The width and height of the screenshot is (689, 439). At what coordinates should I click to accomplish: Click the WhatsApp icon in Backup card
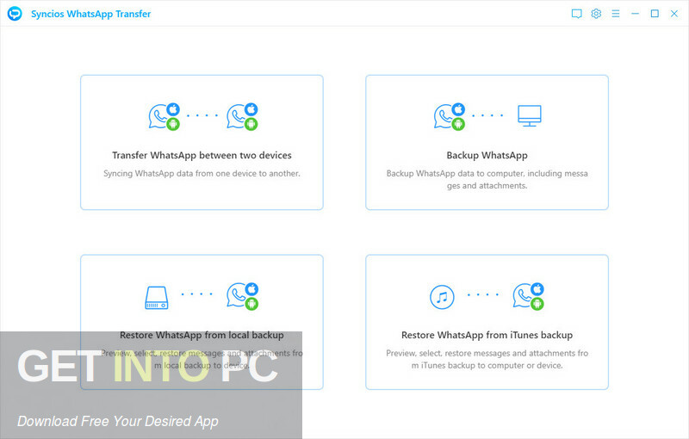coord(449,116)
